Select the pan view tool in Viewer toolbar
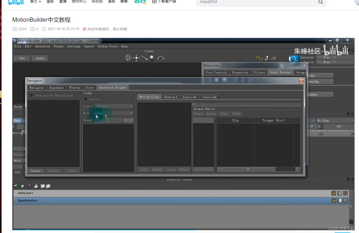 pos(137,58)
